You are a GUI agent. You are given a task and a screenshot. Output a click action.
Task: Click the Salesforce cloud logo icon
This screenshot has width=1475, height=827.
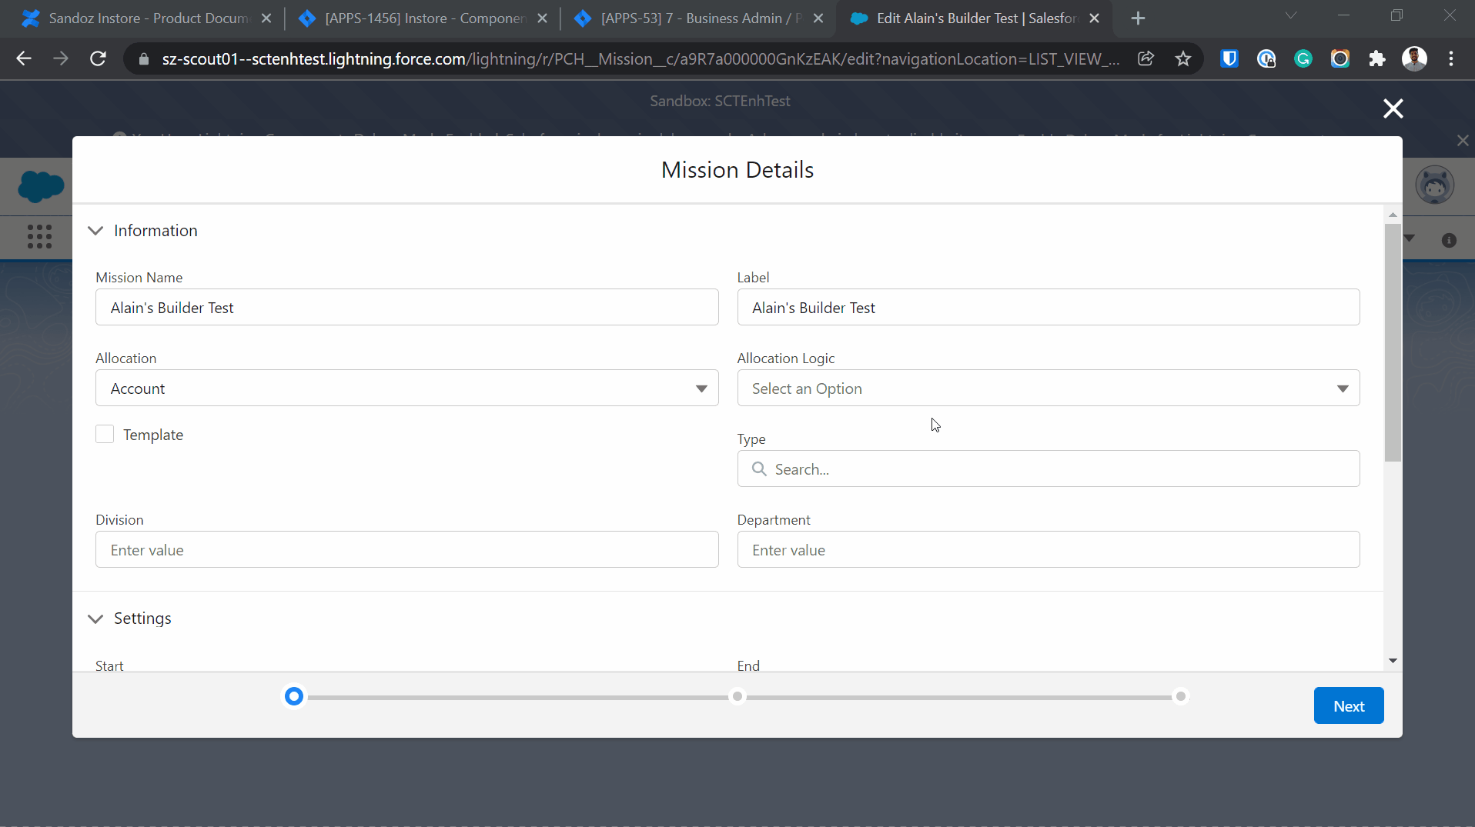pos(41,186)
